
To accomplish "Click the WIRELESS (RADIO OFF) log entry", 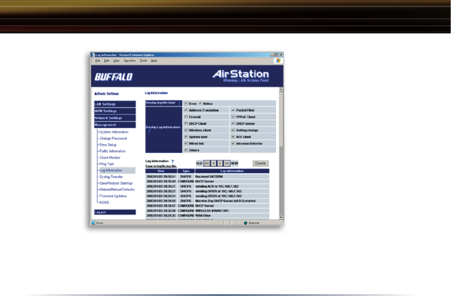I will coord(212,211).
